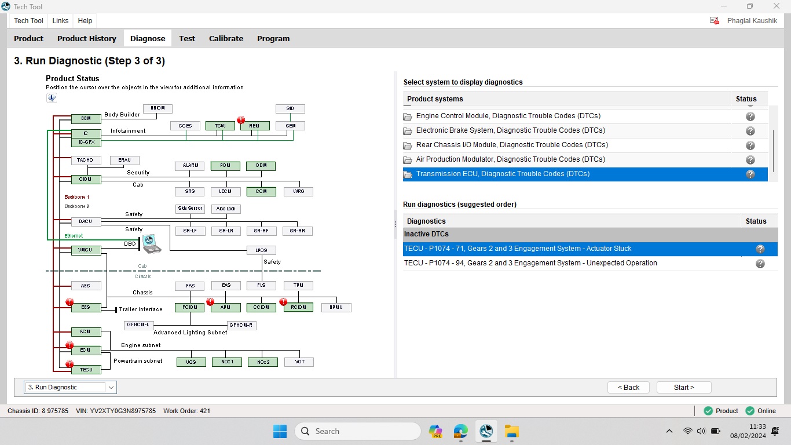
Task: Open the Microsoft Edge taskbar icon
Action: tap(461, 431)
